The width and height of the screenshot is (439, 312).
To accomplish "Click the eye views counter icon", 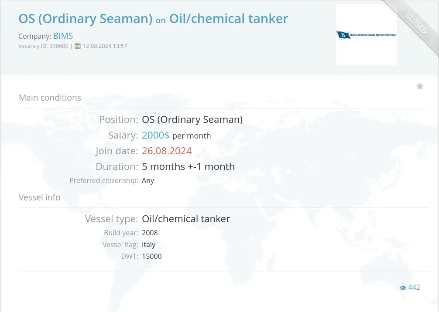I will (x=403, y=288).
